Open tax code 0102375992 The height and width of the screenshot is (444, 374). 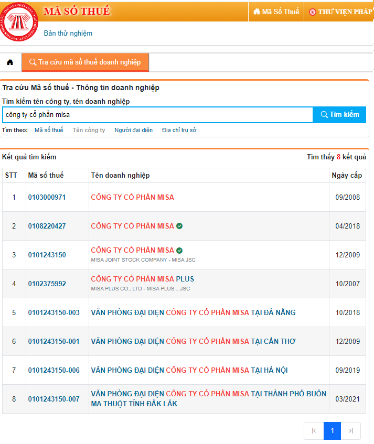pos(47,284)
